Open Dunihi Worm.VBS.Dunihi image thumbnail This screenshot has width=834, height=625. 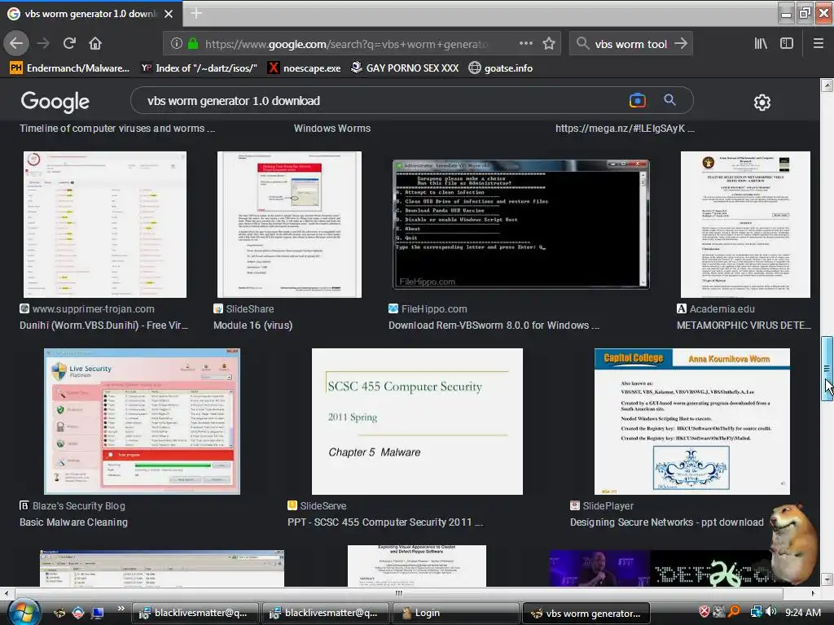tap(105, 225)
